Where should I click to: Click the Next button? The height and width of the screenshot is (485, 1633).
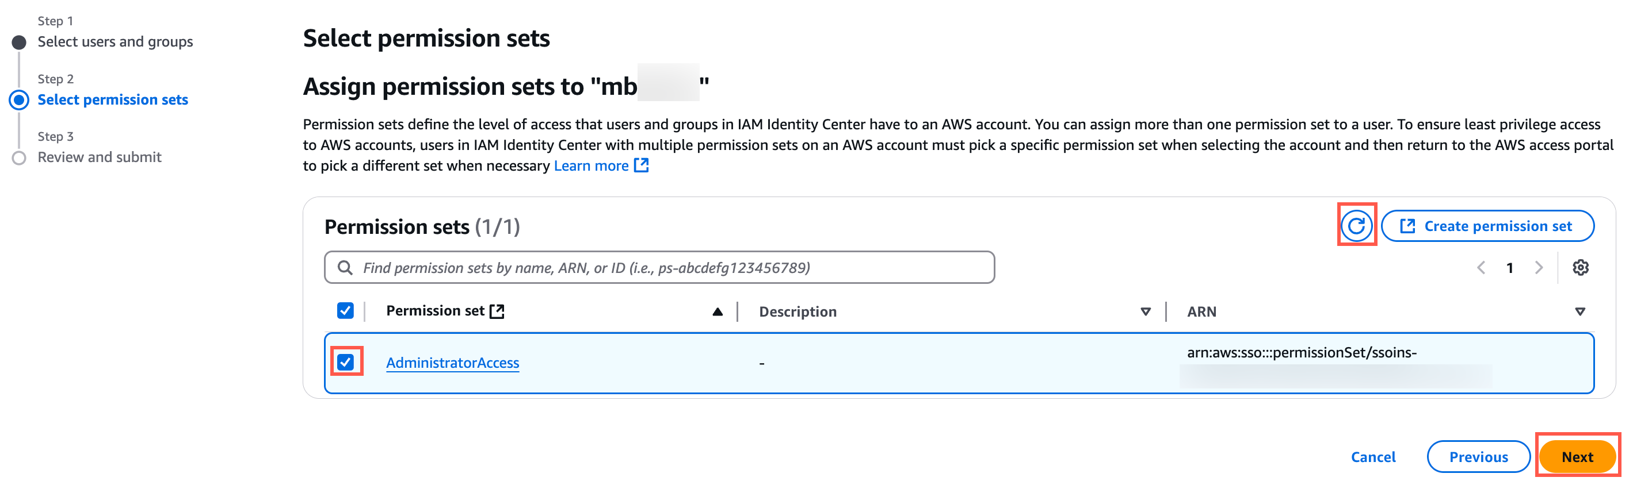click(1577, 456)
